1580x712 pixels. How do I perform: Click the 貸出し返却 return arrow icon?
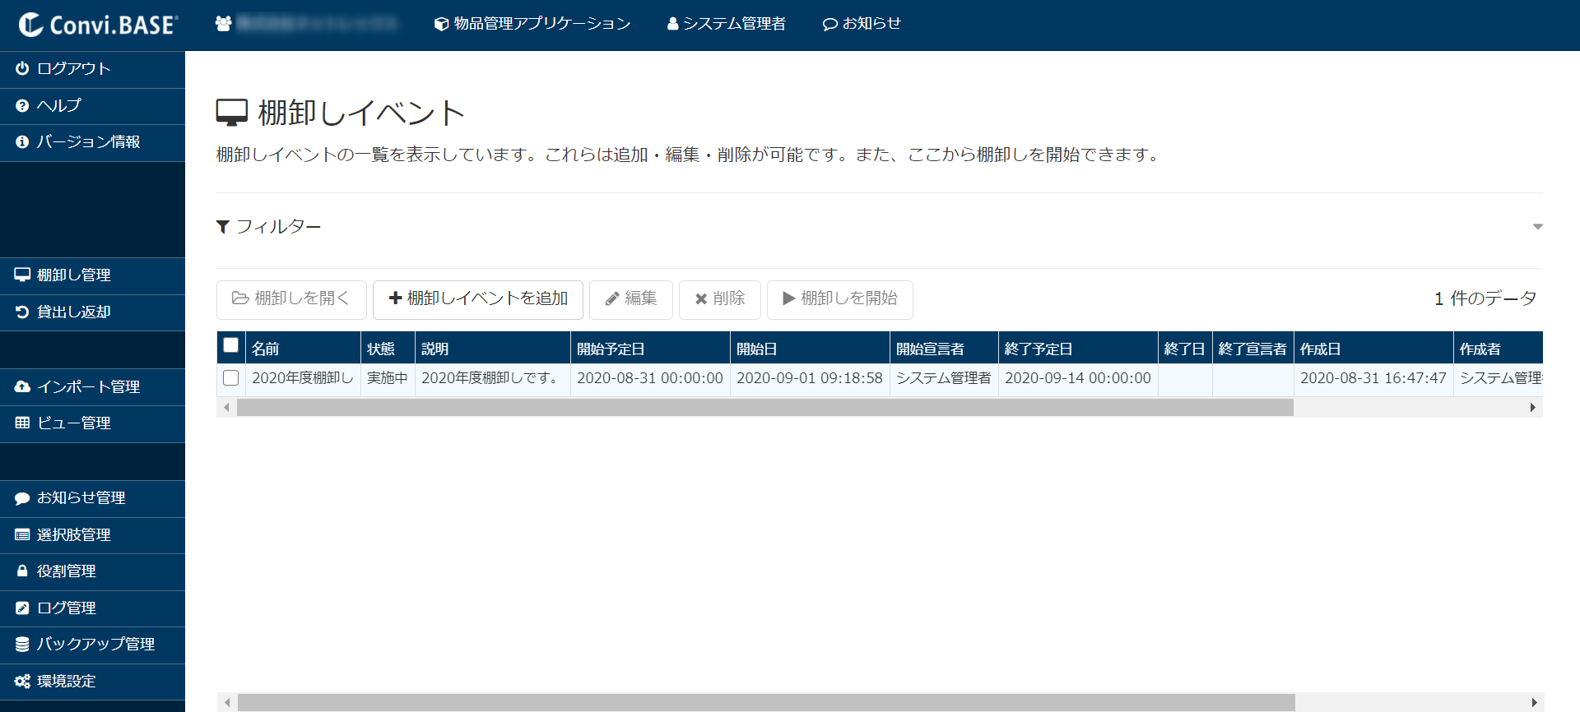22,312
